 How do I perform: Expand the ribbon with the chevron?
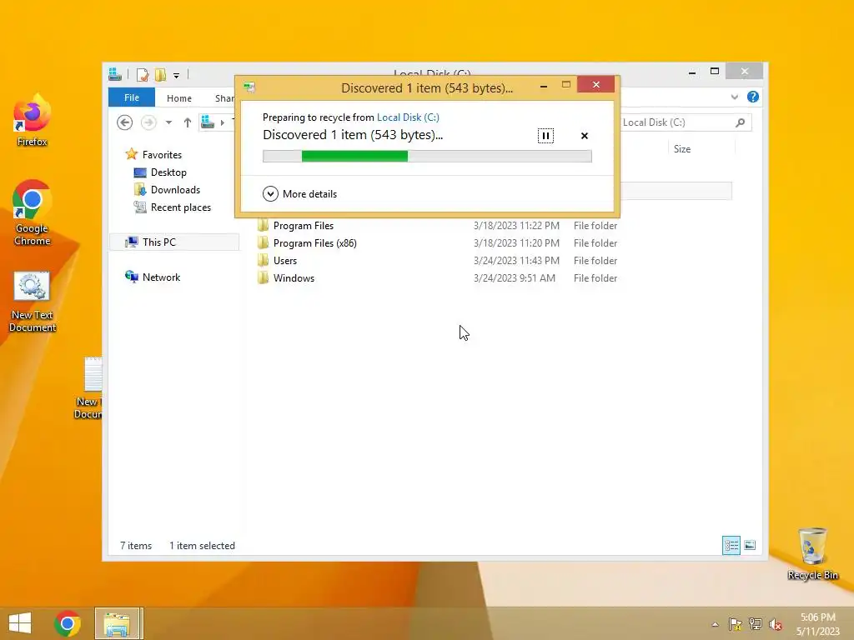point(734,97)
